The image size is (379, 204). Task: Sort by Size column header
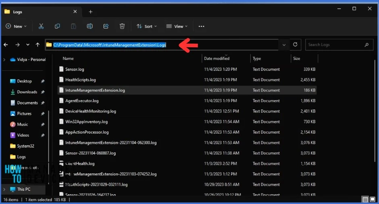coord(297,59)
